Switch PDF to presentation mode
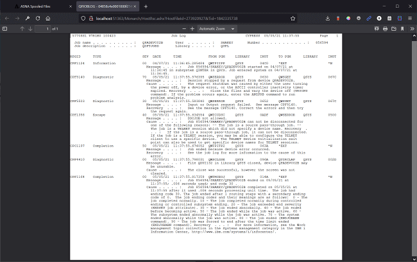Viewport: 417px width, 262px height. pyautogui.click(x=377, y=29)
